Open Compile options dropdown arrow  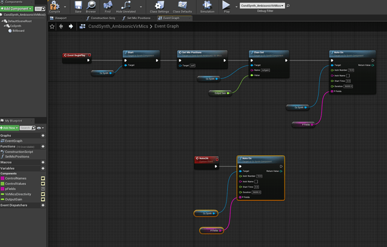[x=65, y=7]
